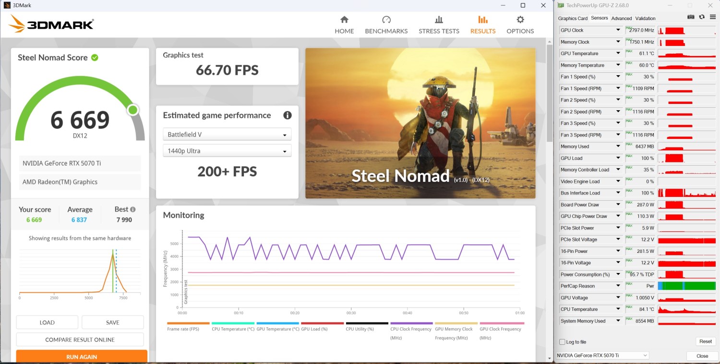Expand the Memory Clock sensor dropdown
The height and width of the screenshot is (364, 720).
[x=618, y=42]
